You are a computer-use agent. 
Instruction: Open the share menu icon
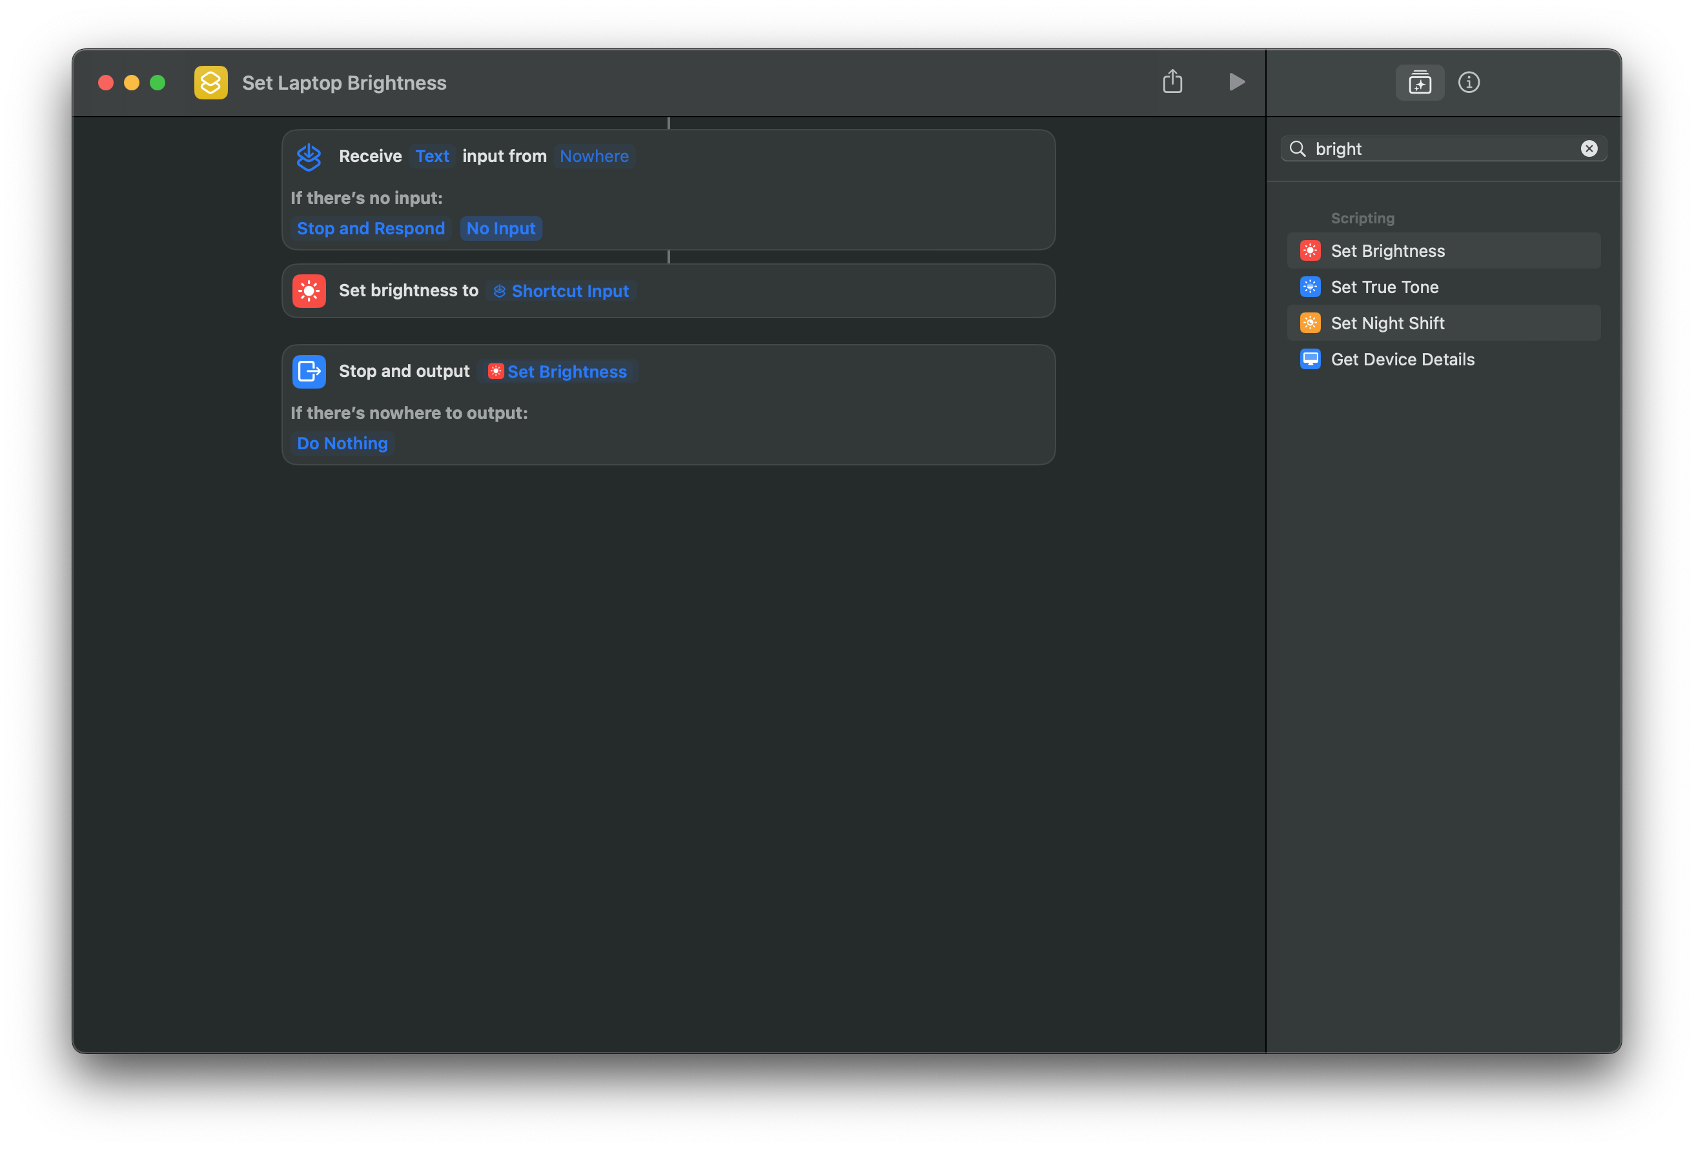tap(1172, 81)
